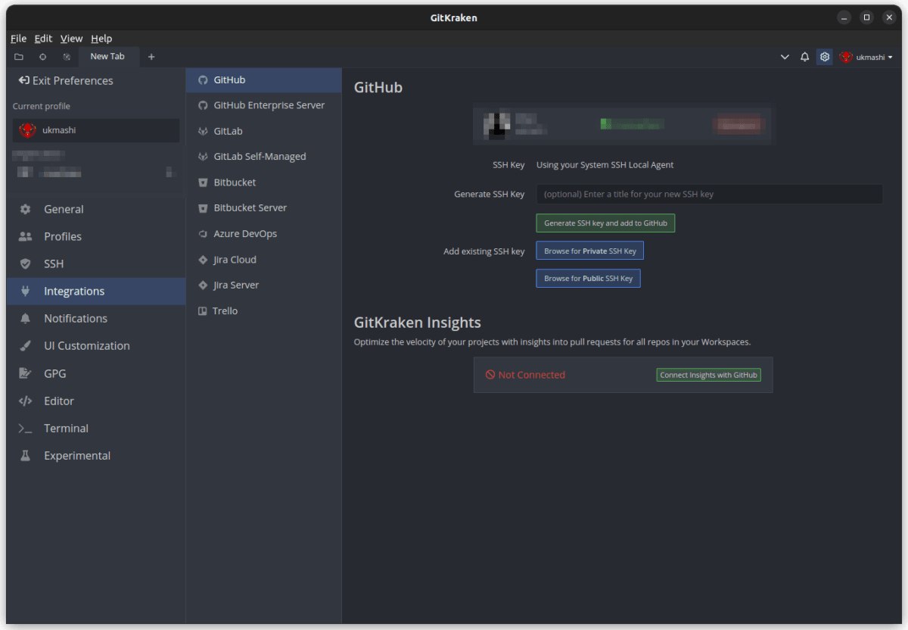This screenshot has width=908, height=630.
Task: Click the Experimental flask icon
Action: tap(25, 455)
